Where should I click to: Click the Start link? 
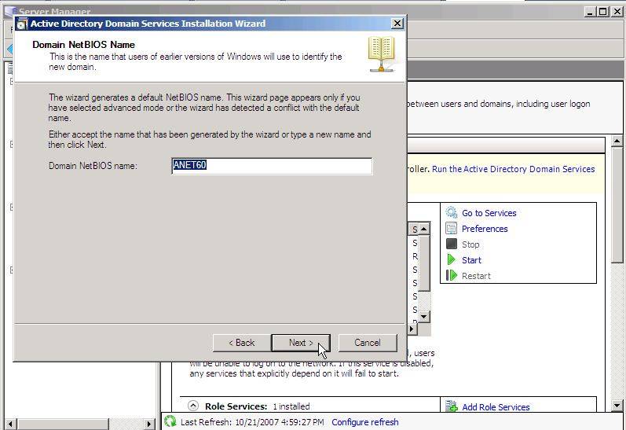(471, 260)
